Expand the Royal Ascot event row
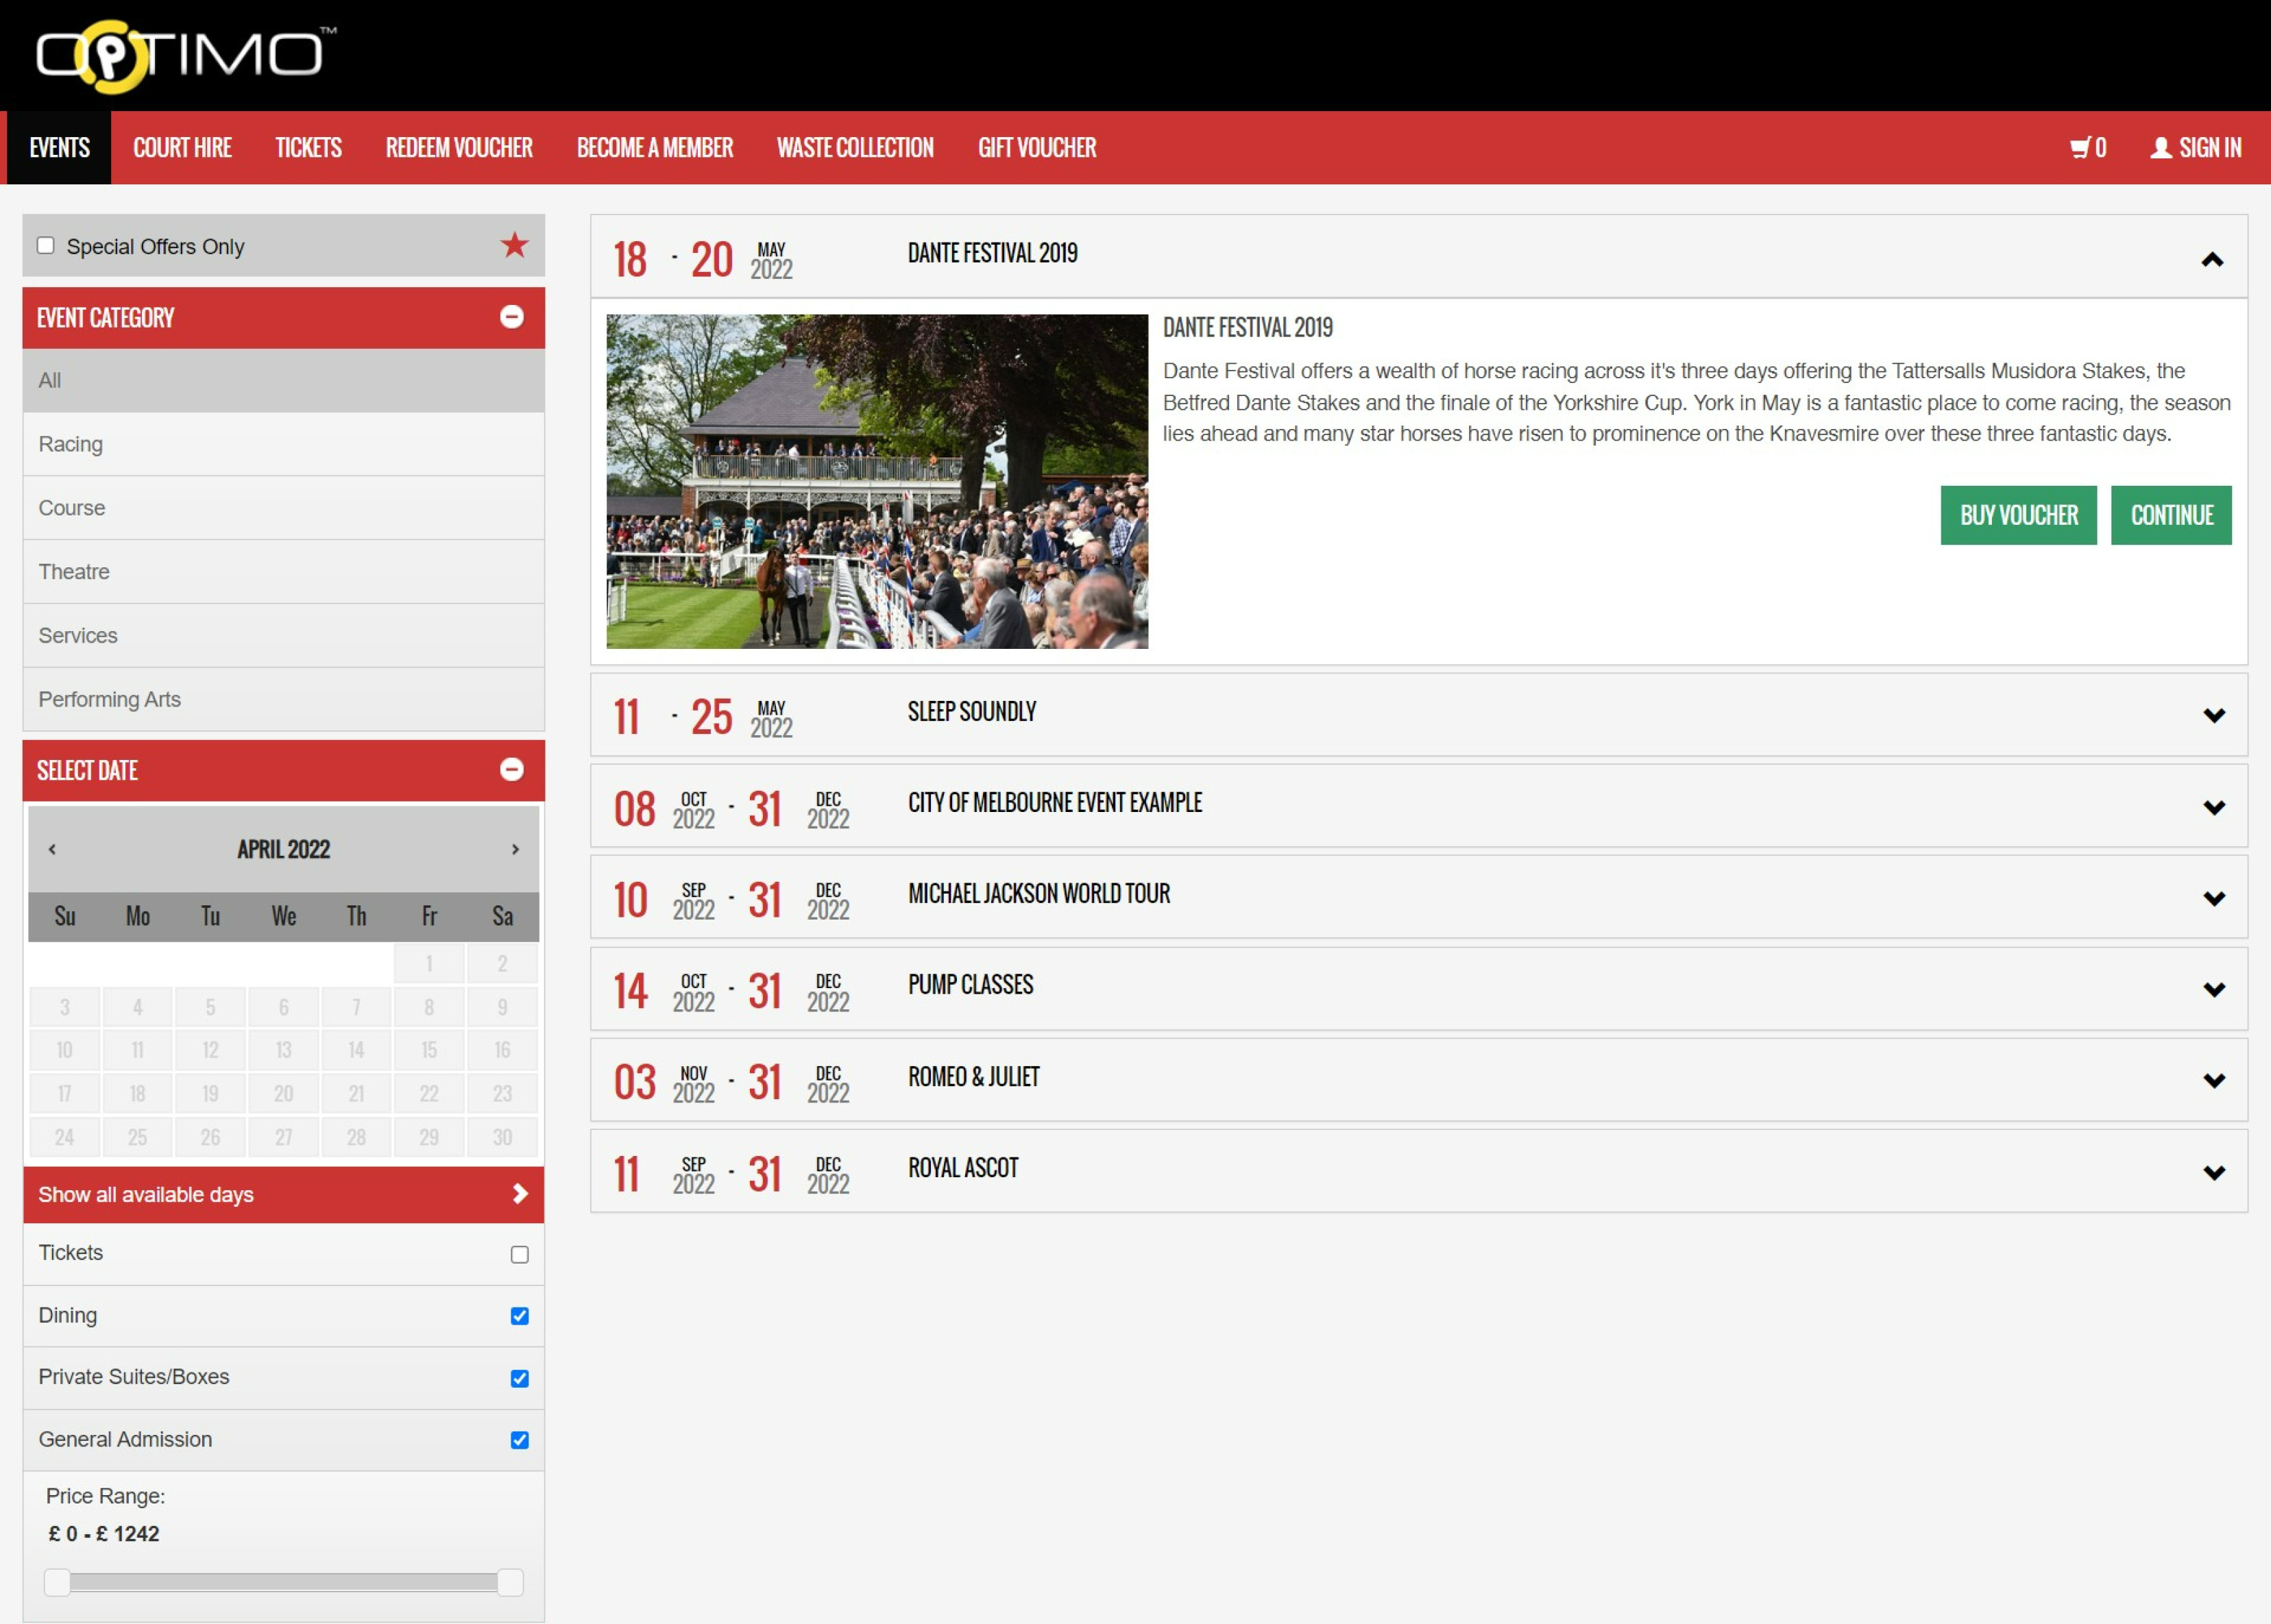The width and height of the screenshot is (2271, 1624). pyautogui.click(x=2214, y=1172)
